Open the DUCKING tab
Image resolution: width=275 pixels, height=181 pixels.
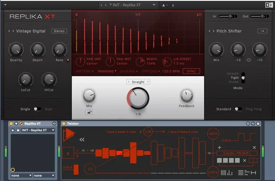(128, 71)
